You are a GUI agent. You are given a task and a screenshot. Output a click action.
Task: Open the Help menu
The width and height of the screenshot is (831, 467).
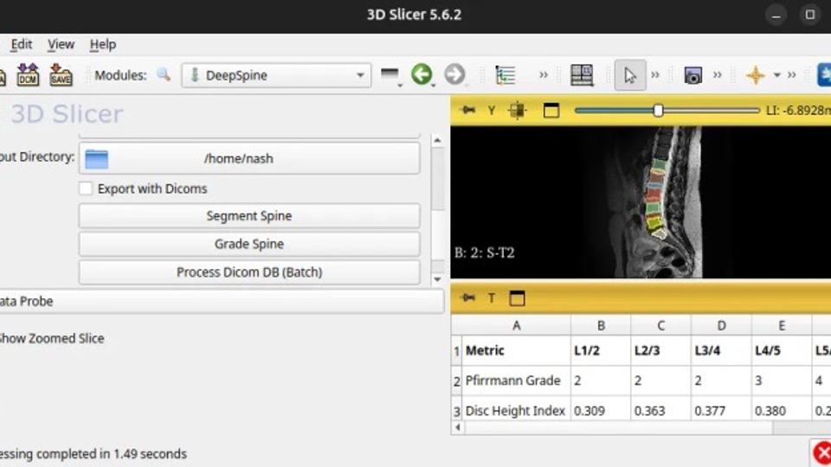[103, 44]
